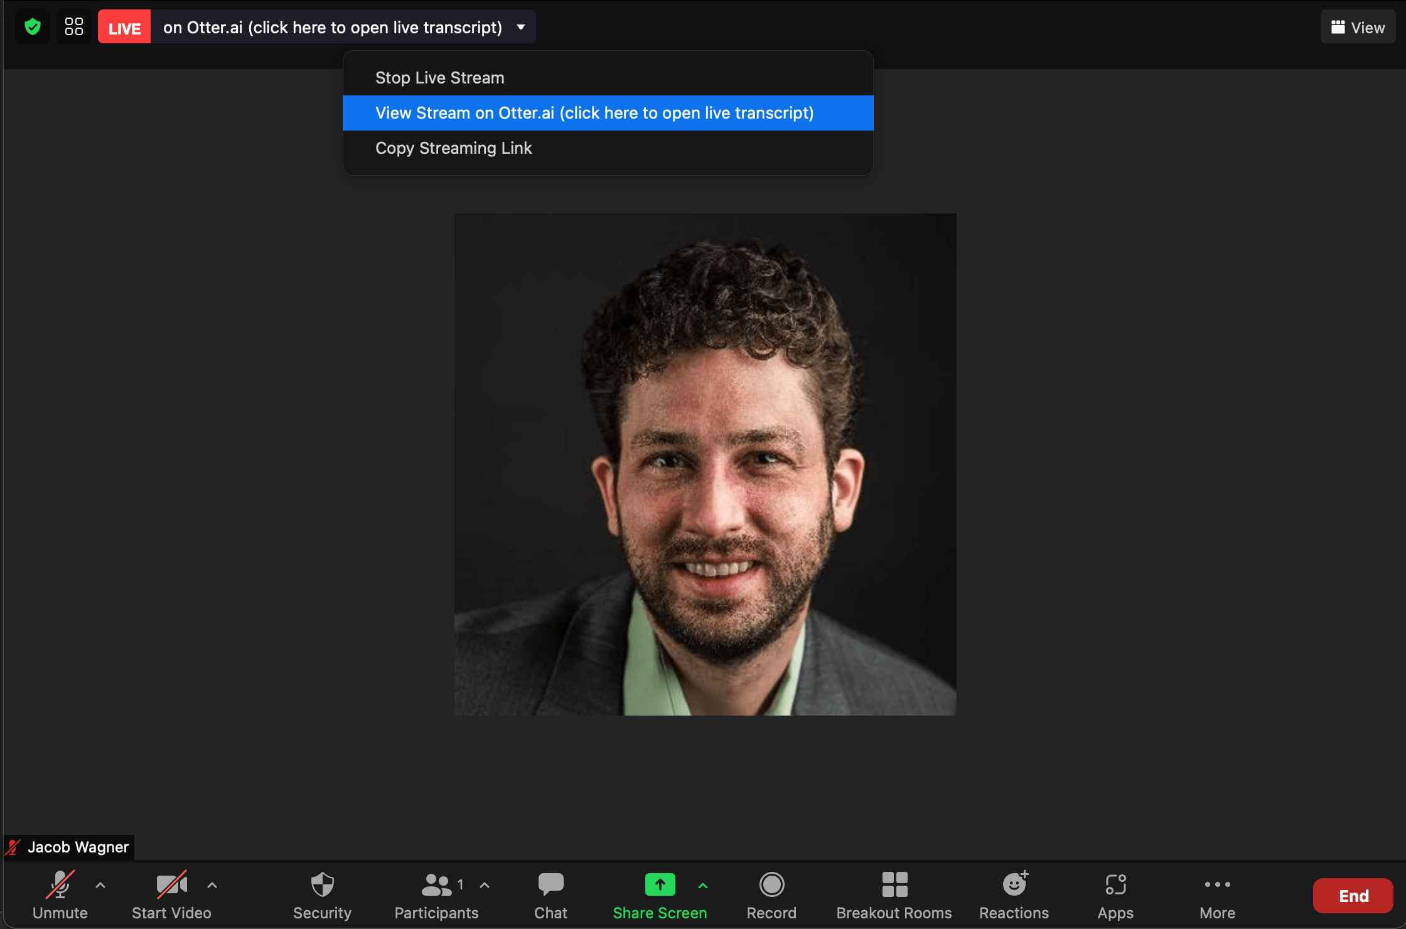
Task: Select Copy Streaming Link menu item
Action: click(x=608, y=148)
